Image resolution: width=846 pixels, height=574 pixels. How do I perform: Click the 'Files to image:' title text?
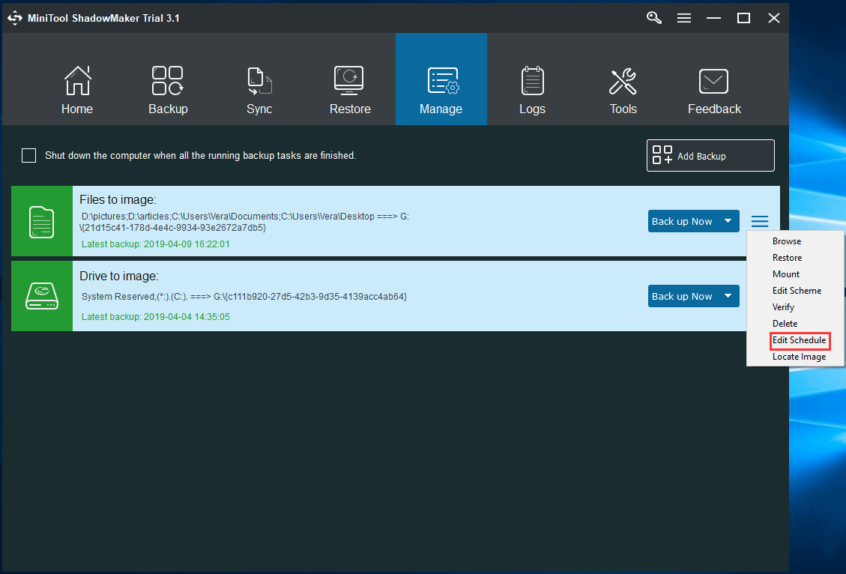[118, 199]
